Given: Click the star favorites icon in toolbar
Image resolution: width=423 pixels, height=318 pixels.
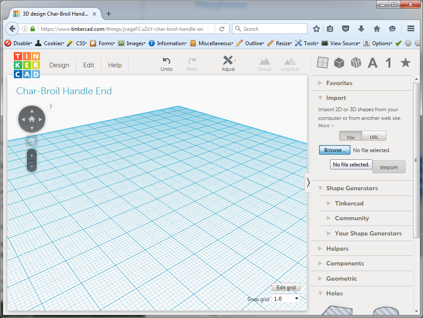Looking at the screenshot, I should [405, 63].
